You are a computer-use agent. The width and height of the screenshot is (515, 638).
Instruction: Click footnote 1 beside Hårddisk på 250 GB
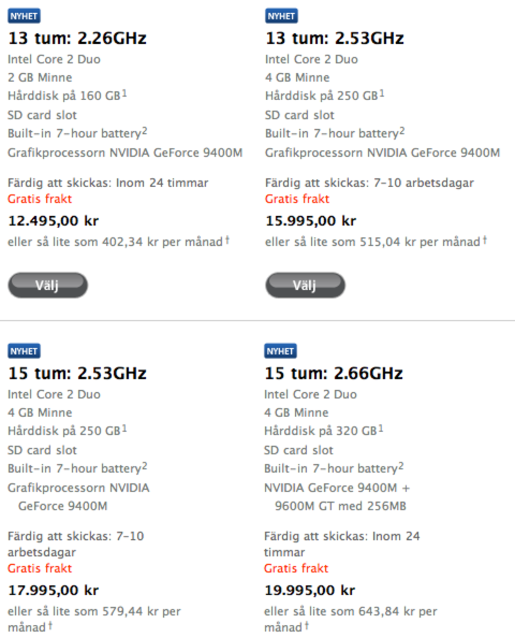point(381,92)
